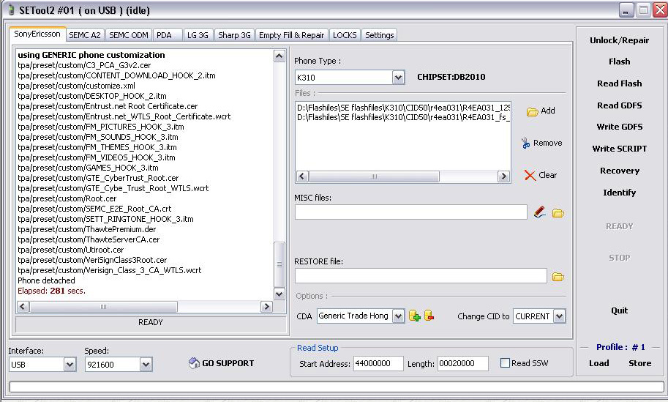
Task: Open the LG 3G tab
Action: 198,35
